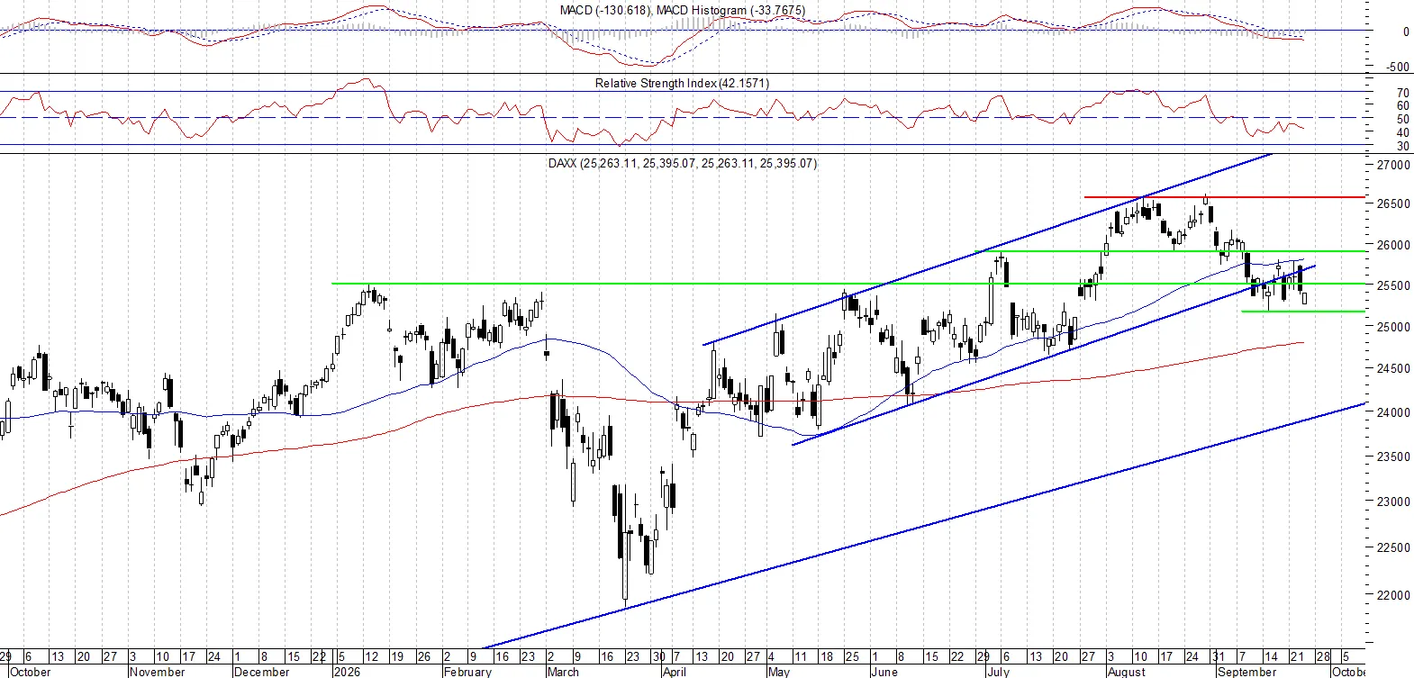Click the 25000 price axis label

pos(1394,327)
